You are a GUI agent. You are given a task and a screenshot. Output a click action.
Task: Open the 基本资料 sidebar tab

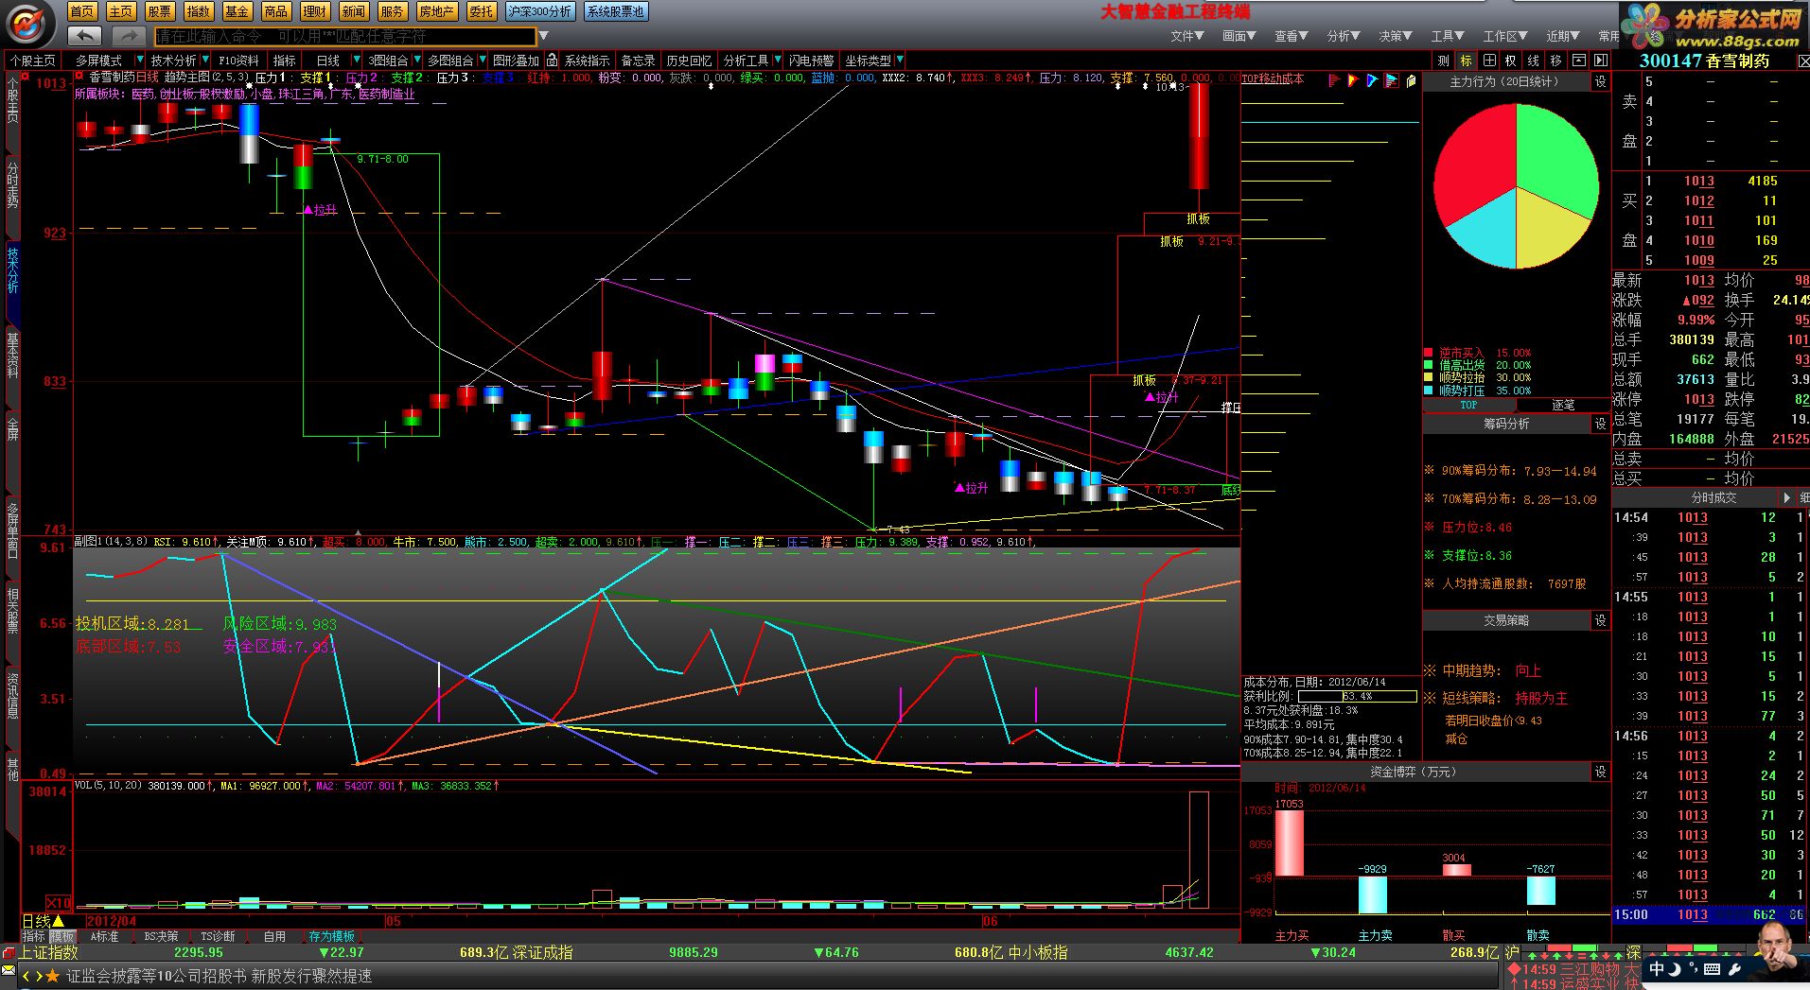click(x=12, y=355)
